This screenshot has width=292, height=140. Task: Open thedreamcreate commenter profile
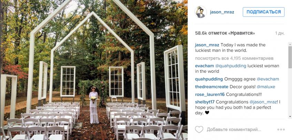coord(212,87)
